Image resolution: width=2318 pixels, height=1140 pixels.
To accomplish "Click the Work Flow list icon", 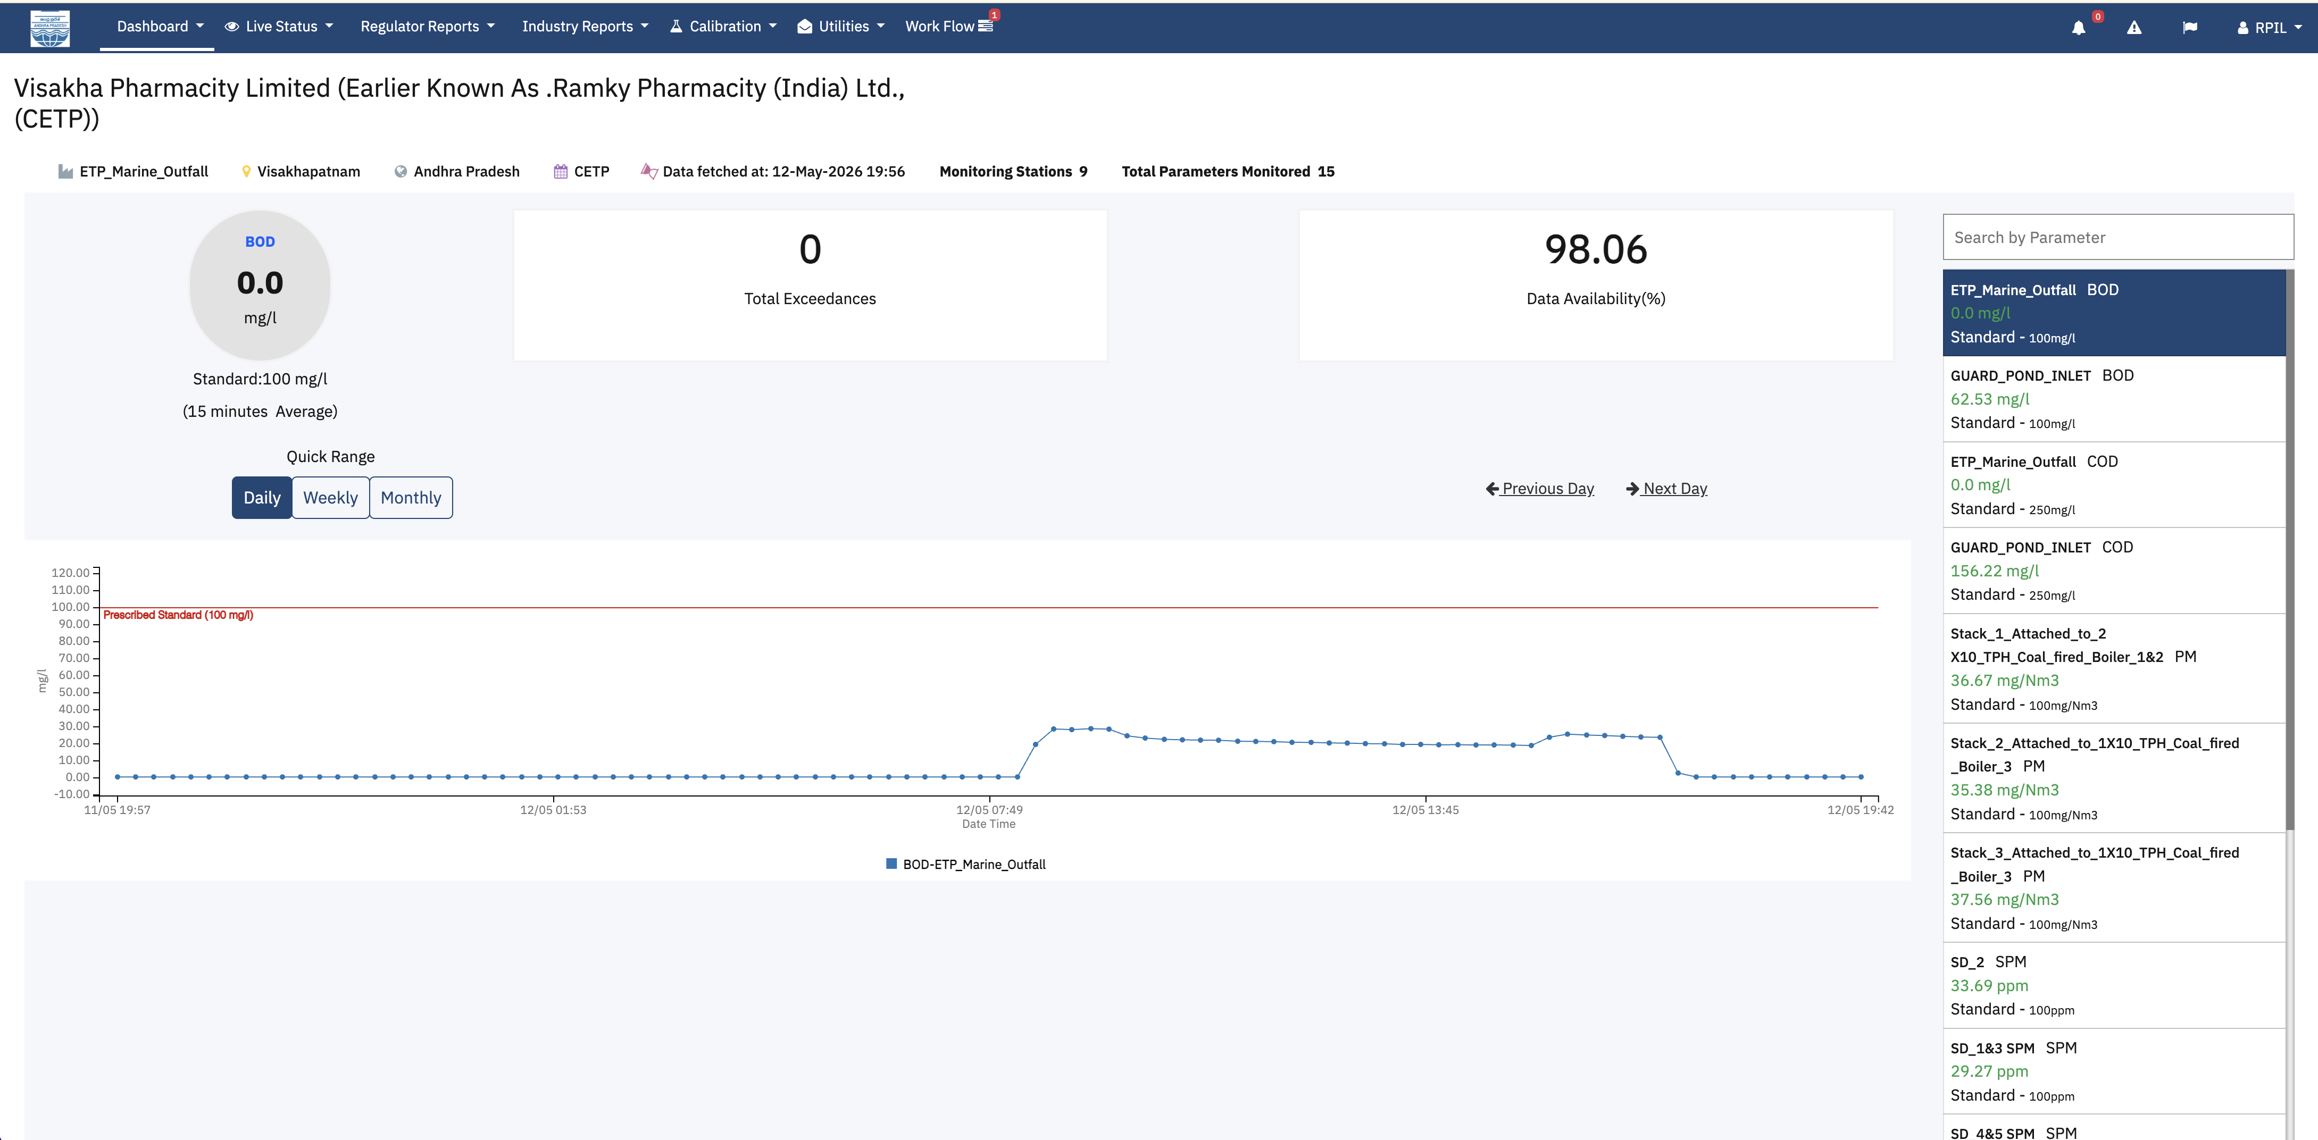I will click(985, 27).
